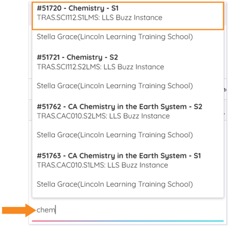Image resolution: width=231 pixels, height=229 pixels.
Task: Click TRAS.SCI112.S1LMS: LLS Buzz Instance subtitle
Action: pos(99,17)
